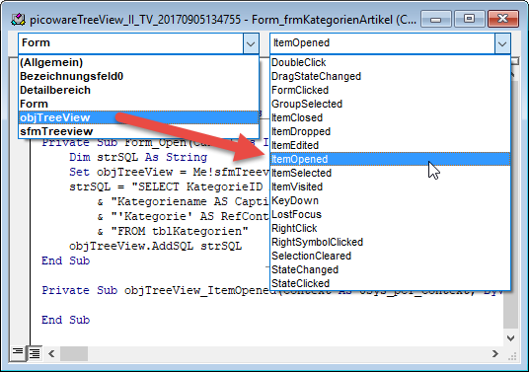Screen dimensions: 529x372
Task: Restore the code module window
Action: pyautogui.click(x=469, y=19)
